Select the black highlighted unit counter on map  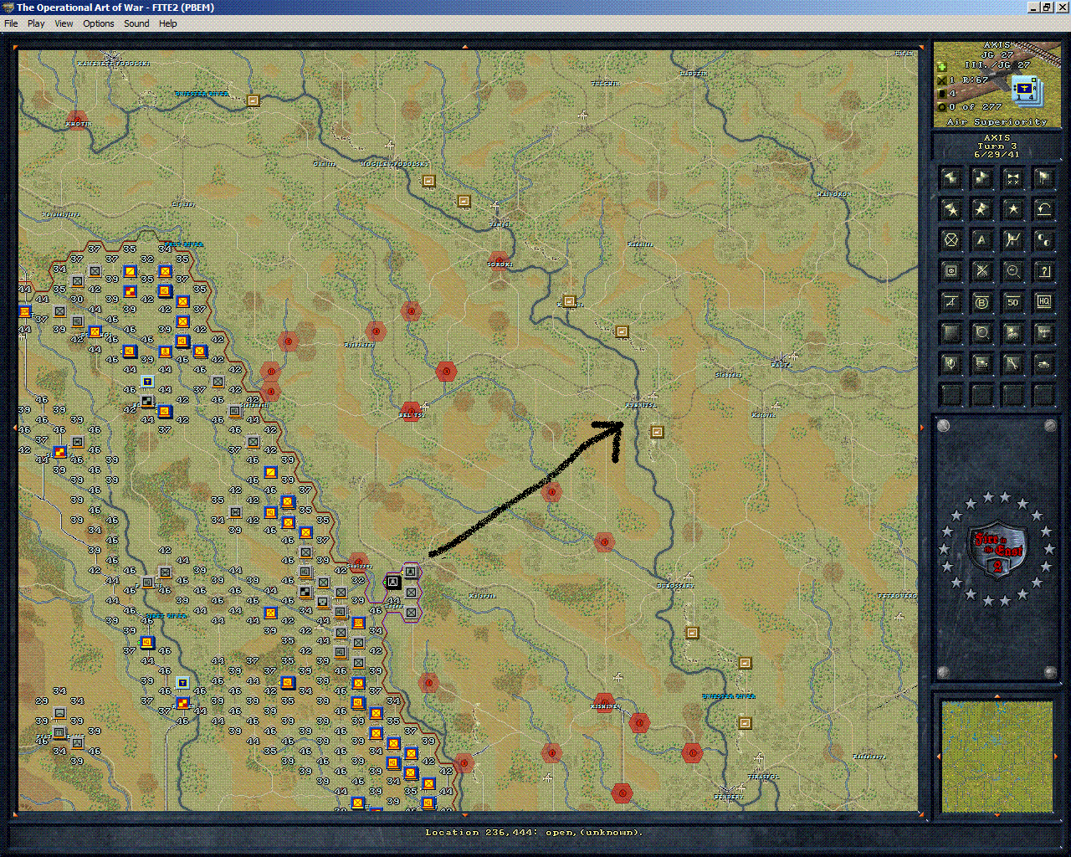click(x=392, y=581)
